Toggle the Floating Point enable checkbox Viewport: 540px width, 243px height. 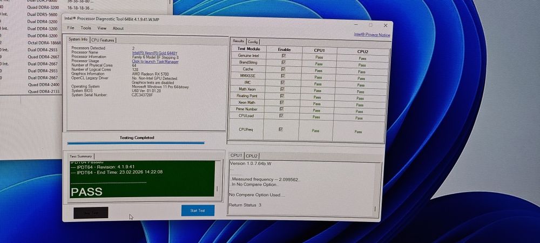pos(282,96)
